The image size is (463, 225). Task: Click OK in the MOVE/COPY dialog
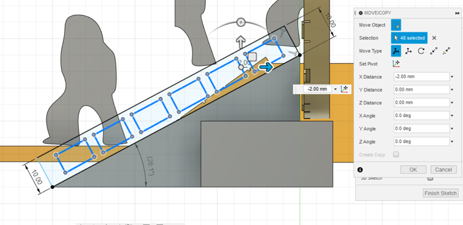tap(413, 170)
